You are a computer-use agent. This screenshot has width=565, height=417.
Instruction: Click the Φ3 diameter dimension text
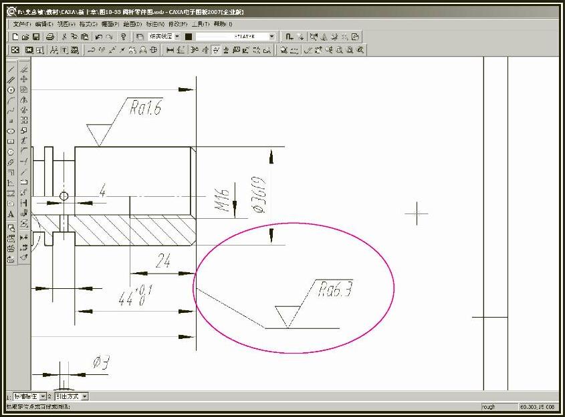(x=101, y=362)
